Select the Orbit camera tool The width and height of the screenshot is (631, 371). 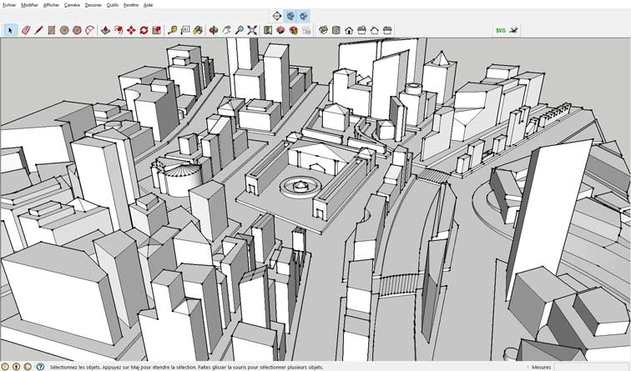pos(214,30)
